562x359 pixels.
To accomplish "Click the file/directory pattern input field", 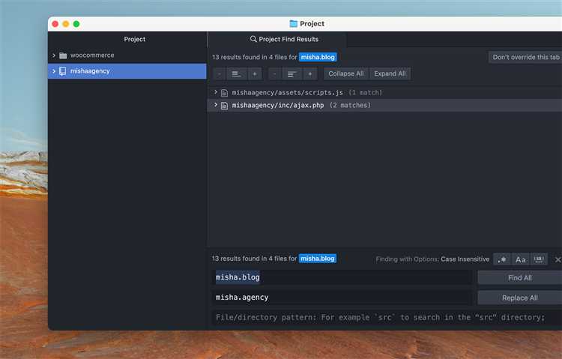I will click(x=382, y=317).
